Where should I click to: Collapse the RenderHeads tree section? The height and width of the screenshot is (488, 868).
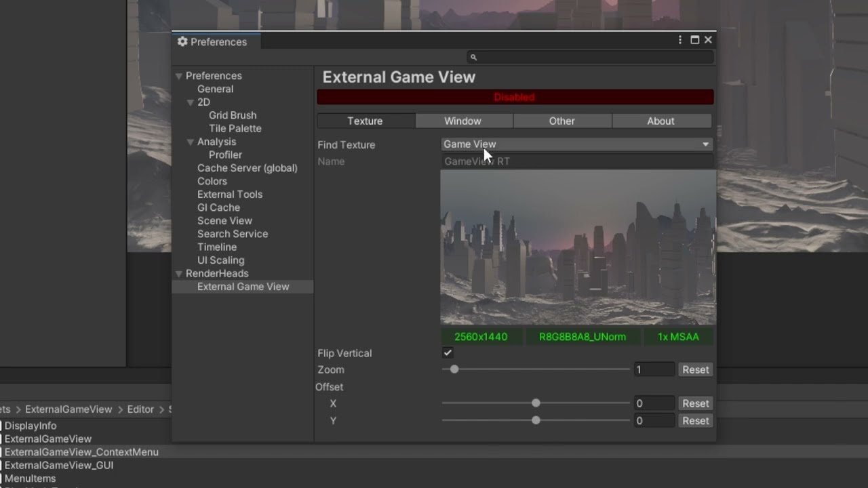coord(179,274)
